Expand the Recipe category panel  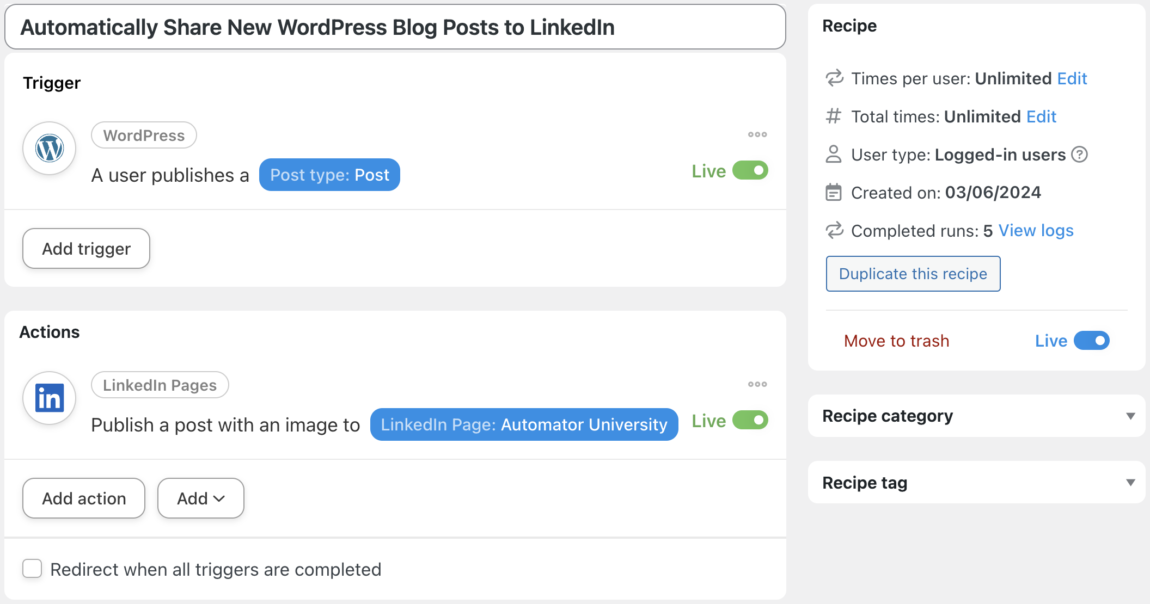pos(1130,416)
